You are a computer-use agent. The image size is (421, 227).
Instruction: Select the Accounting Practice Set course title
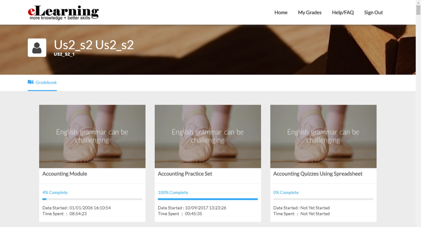pyautogui.click(x=185, y=173)
